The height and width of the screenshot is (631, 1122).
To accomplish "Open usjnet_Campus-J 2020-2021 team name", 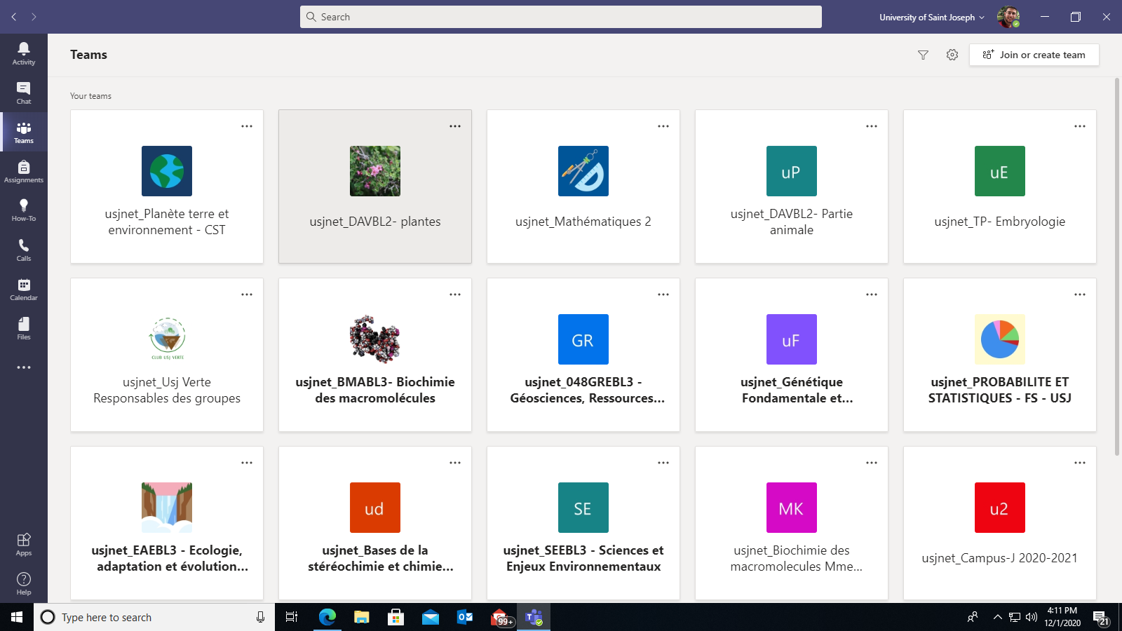I will pyautogui.click(x=1000, y=558).
